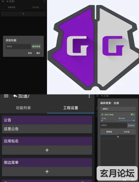The height and width of the screenshot is (182, 139).
Task: Click the plus bar in top-left panel
Action: [23, 14]
